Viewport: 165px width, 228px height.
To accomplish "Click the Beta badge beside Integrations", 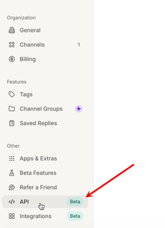I will pyautogui.click(x=75, y=216).
